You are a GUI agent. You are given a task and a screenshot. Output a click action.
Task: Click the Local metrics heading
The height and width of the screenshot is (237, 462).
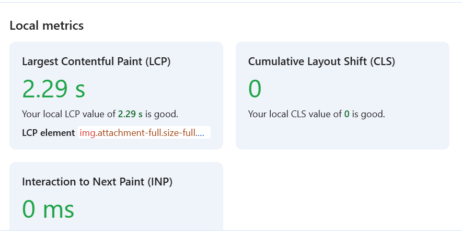click(x=47, y=26)
